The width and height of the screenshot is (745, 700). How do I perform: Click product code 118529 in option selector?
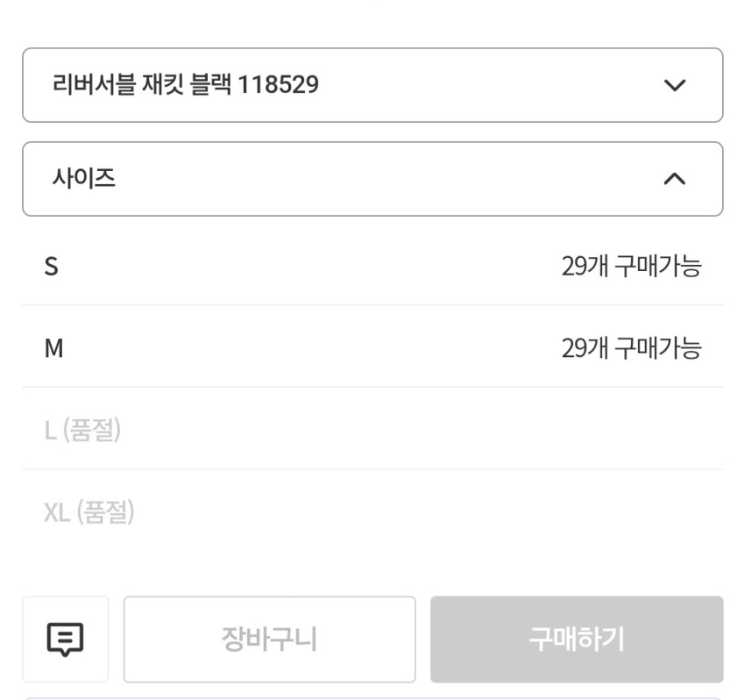(x=278, y=85)
